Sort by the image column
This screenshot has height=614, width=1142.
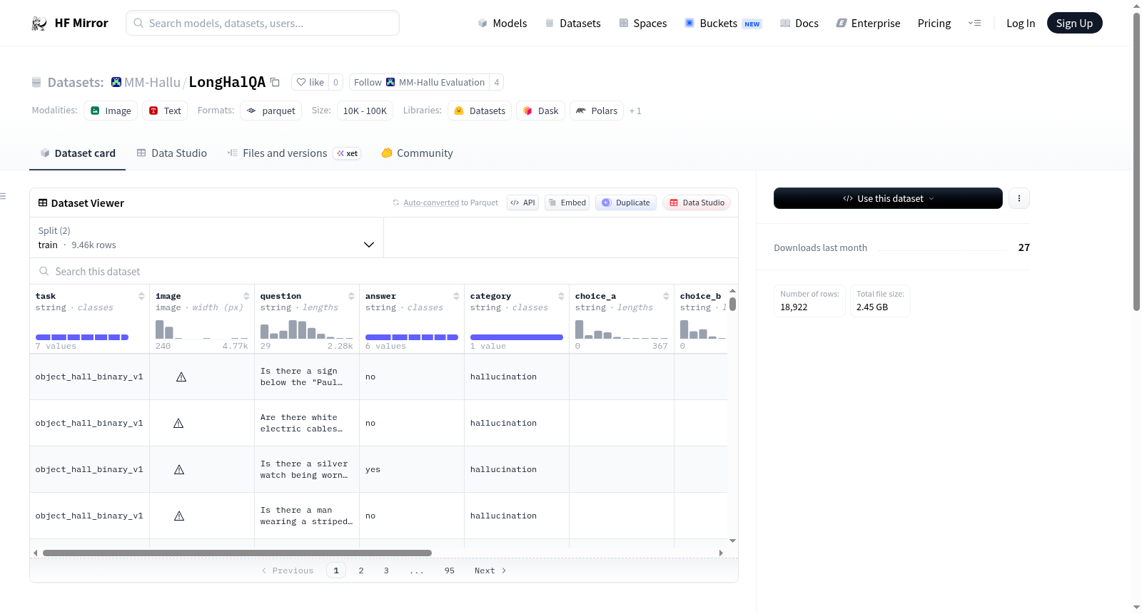(246, 296)
